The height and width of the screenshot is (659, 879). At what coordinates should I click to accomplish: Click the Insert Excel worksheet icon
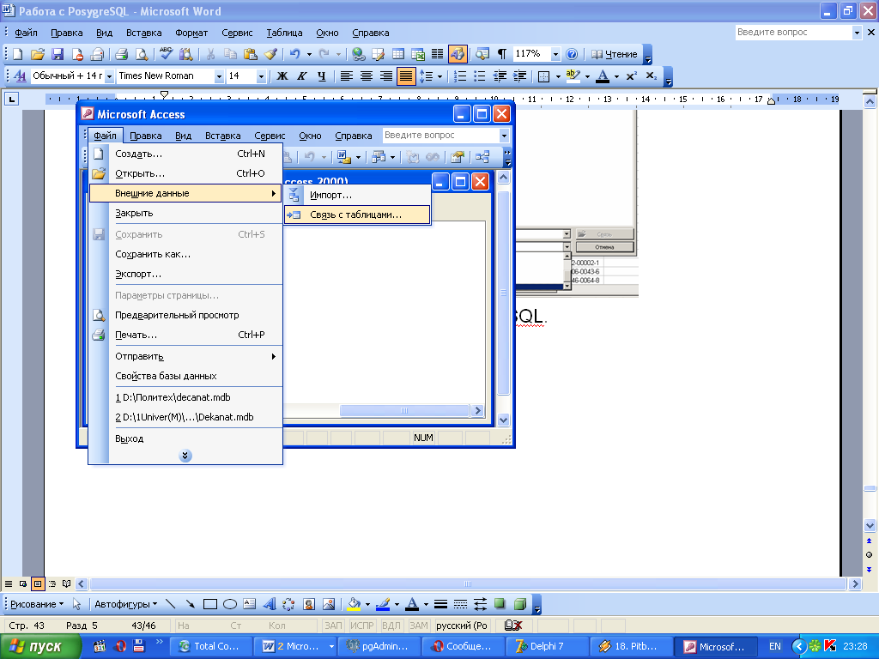point(418,54)
